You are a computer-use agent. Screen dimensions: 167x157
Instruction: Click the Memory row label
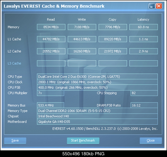coord(13,27)
